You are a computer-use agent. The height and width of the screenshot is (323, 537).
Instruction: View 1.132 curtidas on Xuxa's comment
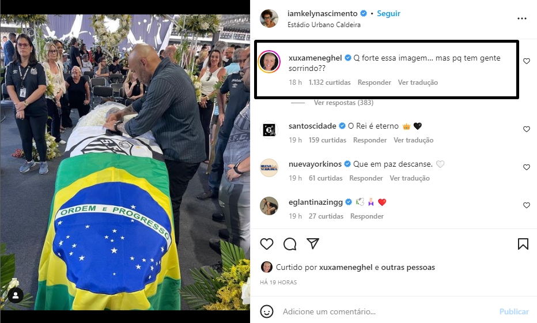(330, 82)
